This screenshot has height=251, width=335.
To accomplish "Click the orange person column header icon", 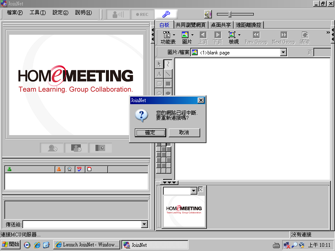I will (x=59, y=169).
